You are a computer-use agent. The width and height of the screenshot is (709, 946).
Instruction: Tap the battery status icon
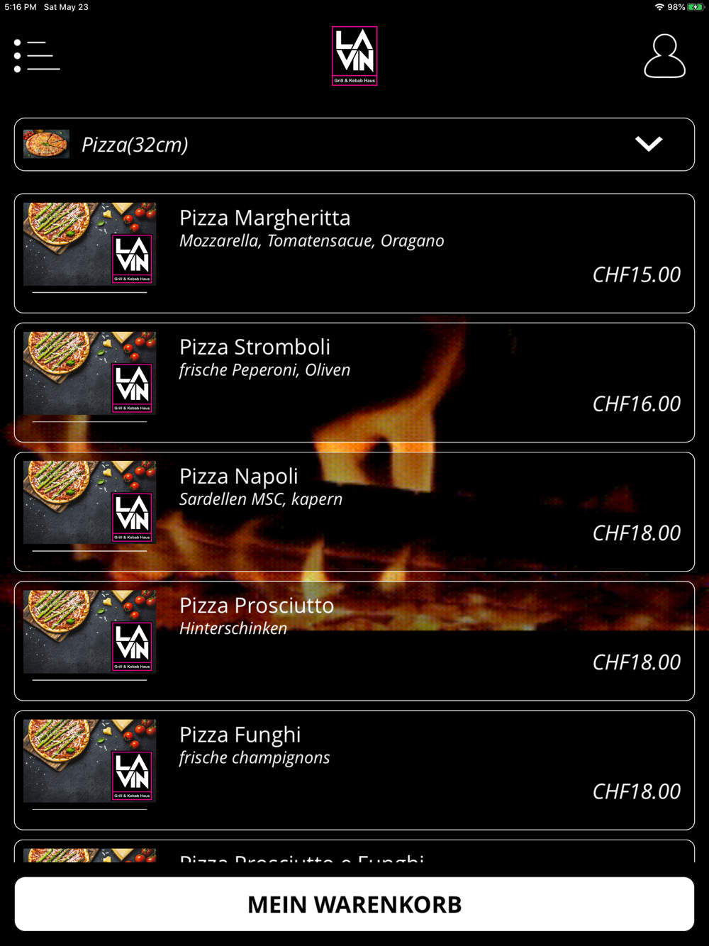(696, 7)
